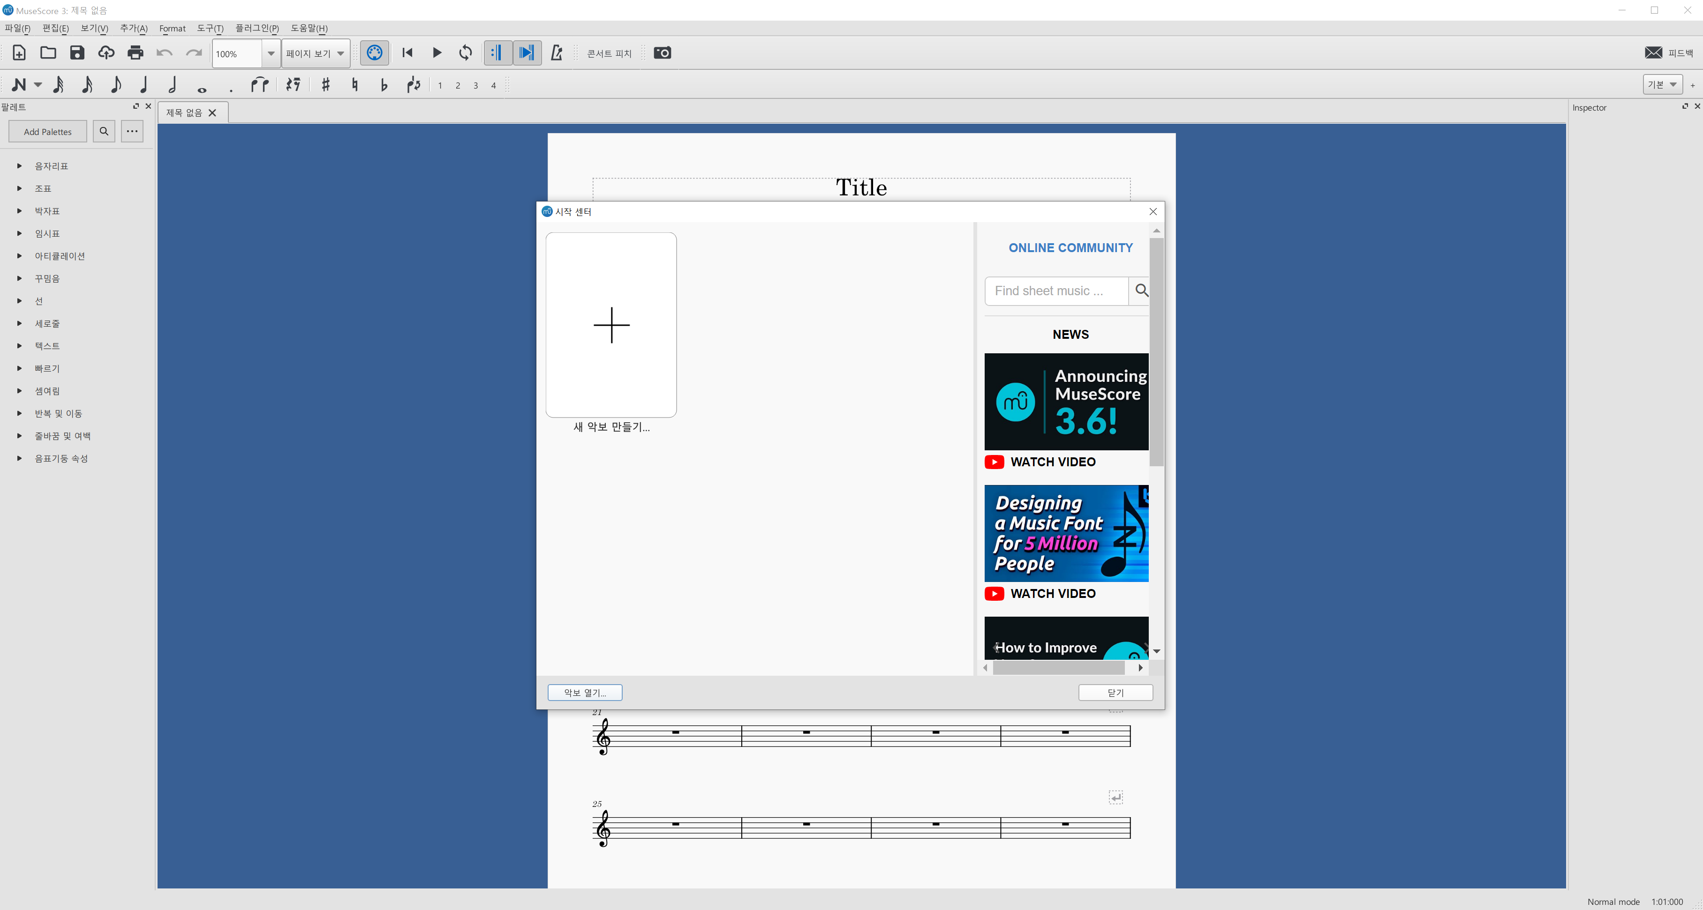
Task: Click the metronome icon in toolbar
Action: 557,53
